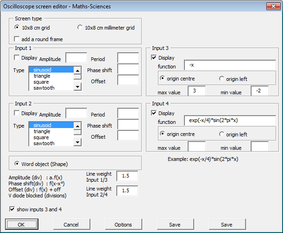The height and width of the screenshot is (233, 283).
Task: Uncheck Display in the Input 3 group
Action: click(155, 58)
